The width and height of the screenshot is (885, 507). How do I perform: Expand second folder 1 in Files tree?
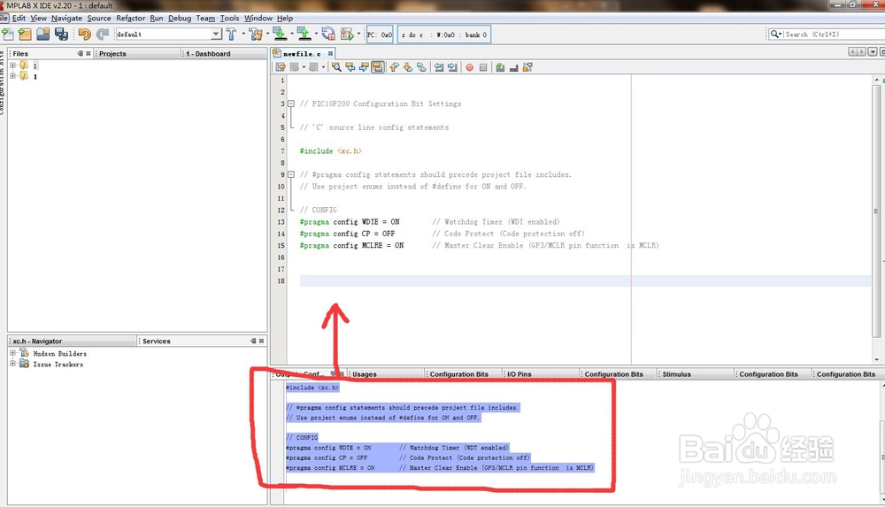pyautogui.click(x=12, y=76)
